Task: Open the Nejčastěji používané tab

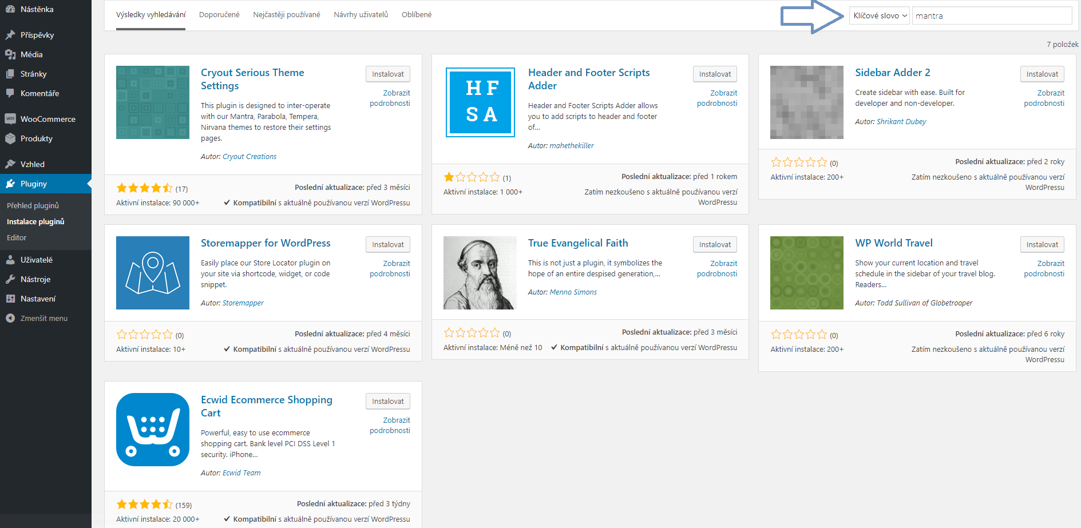Action: pyautogui.click(x=287, y=15)
